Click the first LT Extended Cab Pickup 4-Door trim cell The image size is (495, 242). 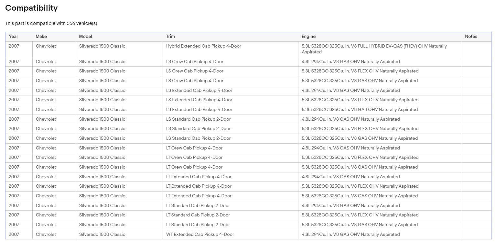tap(231, 177)
